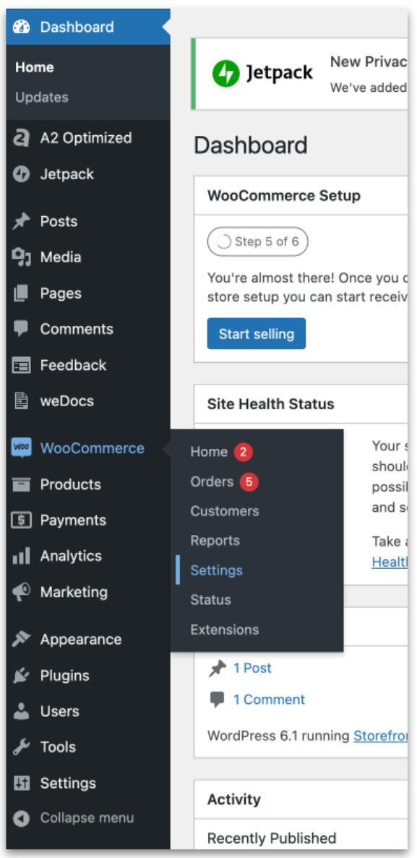This screenshot has height=858, width=417.
Task: Click the Media camera-music icon
Action: click(21, 257)
